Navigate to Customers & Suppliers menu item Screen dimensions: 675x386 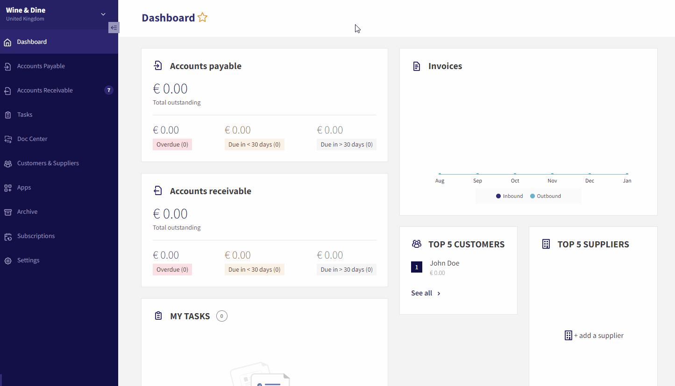59,163
